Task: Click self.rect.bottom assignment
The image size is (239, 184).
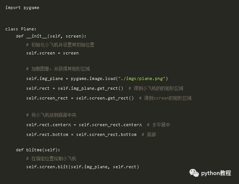Action: pos(81,134)
